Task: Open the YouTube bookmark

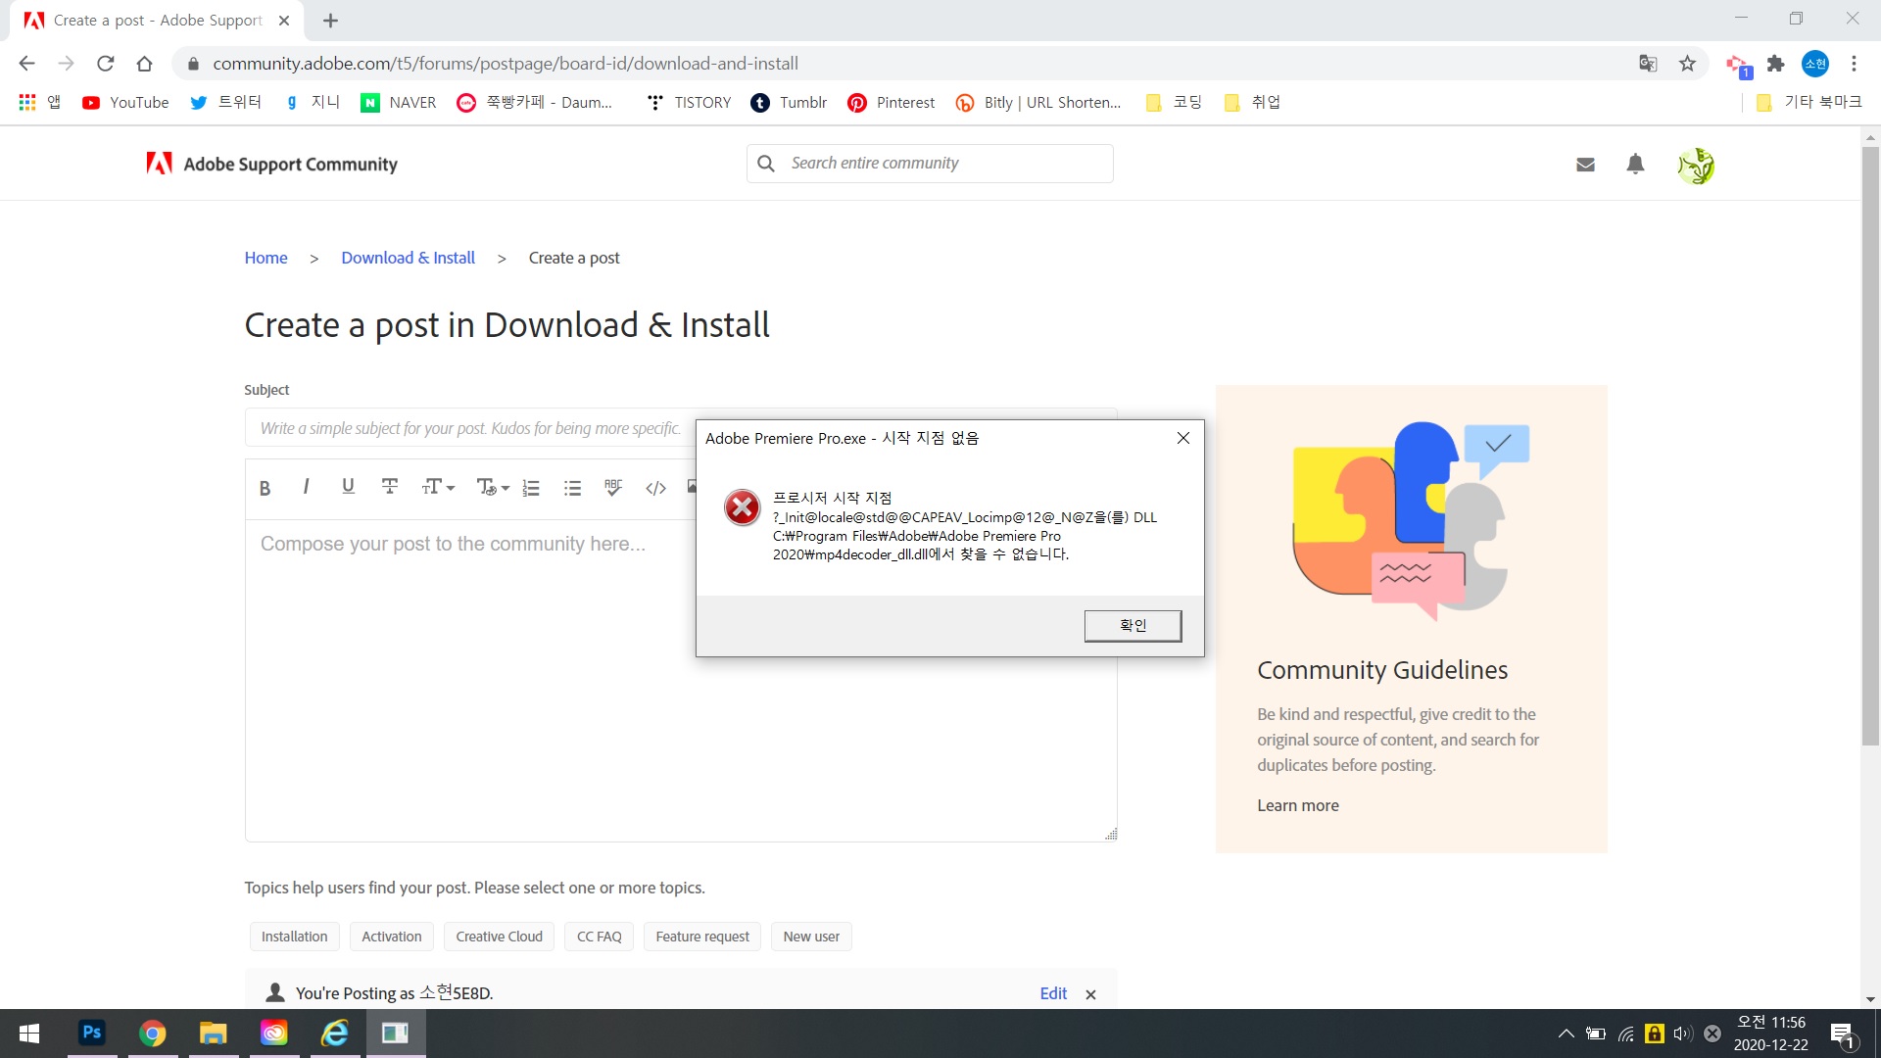Action: (124, 102)
